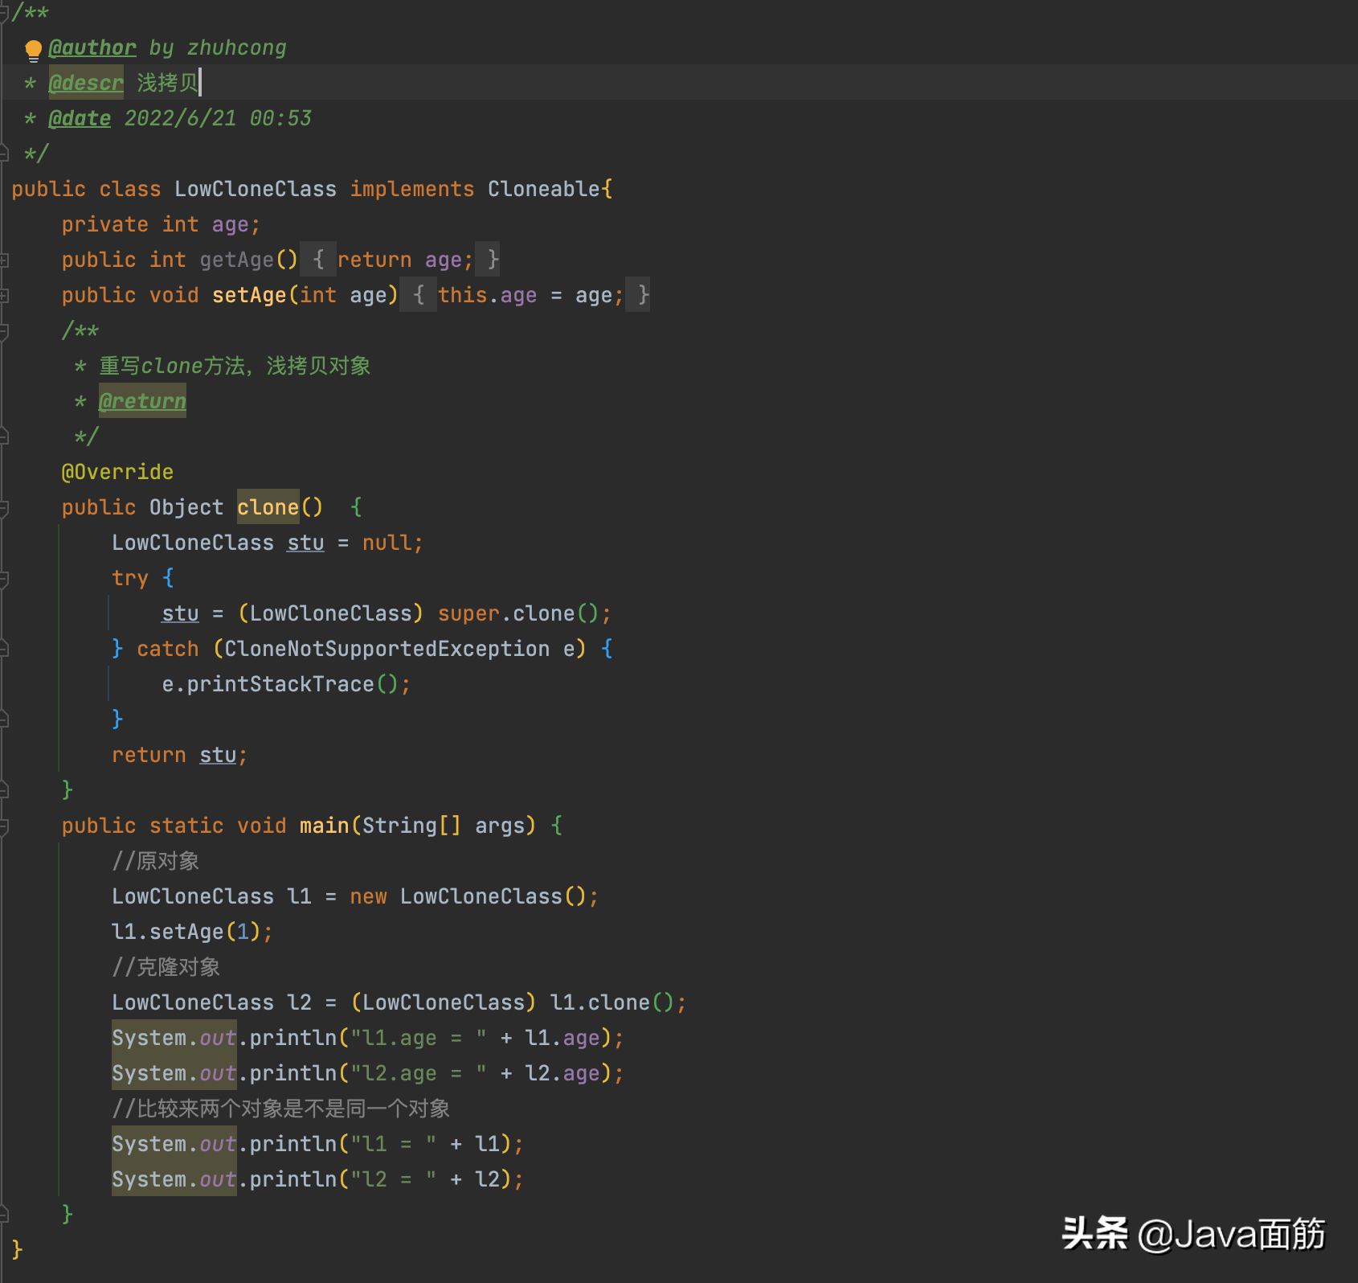Collapse the Javadoc above @Override

[4, 330]
